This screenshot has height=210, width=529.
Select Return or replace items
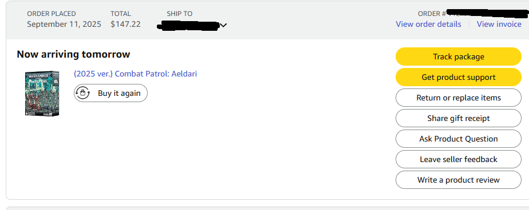tap(459, 98)
